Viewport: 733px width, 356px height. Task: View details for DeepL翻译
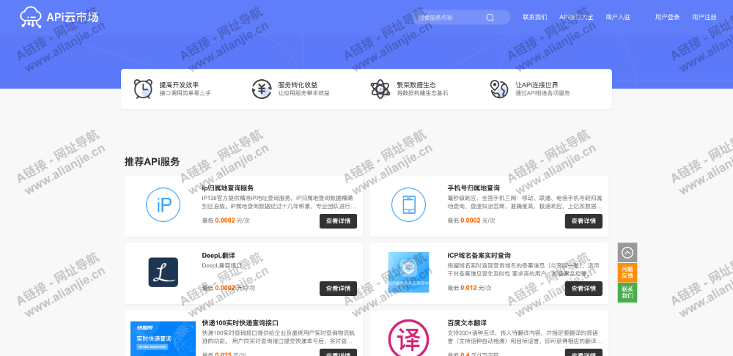(x=338, y=289)
